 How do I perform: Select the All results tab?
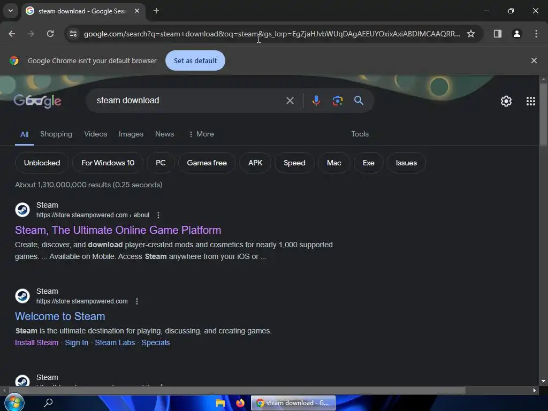[x=24, y=134]
